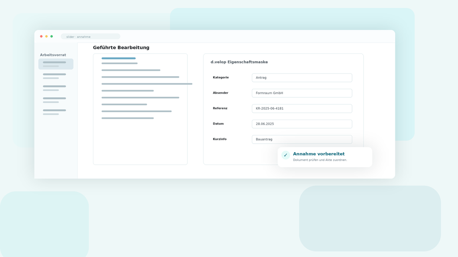Click the document preview page thumbnail

140,109
